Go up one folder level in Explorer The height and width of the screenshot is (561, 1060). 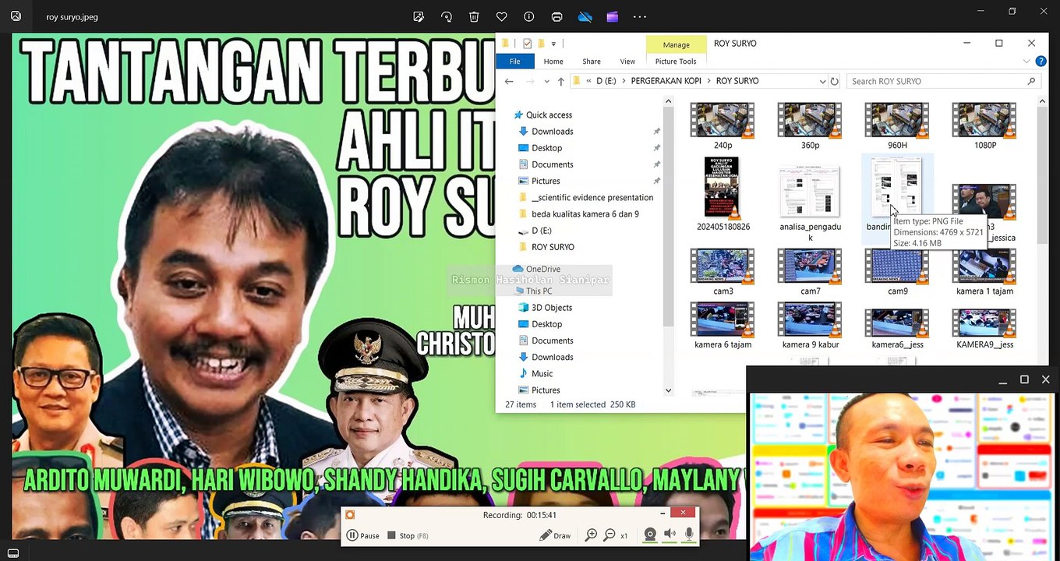tap(560, 81)
